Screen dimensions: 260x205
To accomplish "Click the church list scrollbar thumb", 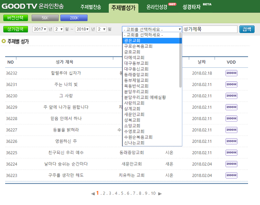I will [180, 60].
